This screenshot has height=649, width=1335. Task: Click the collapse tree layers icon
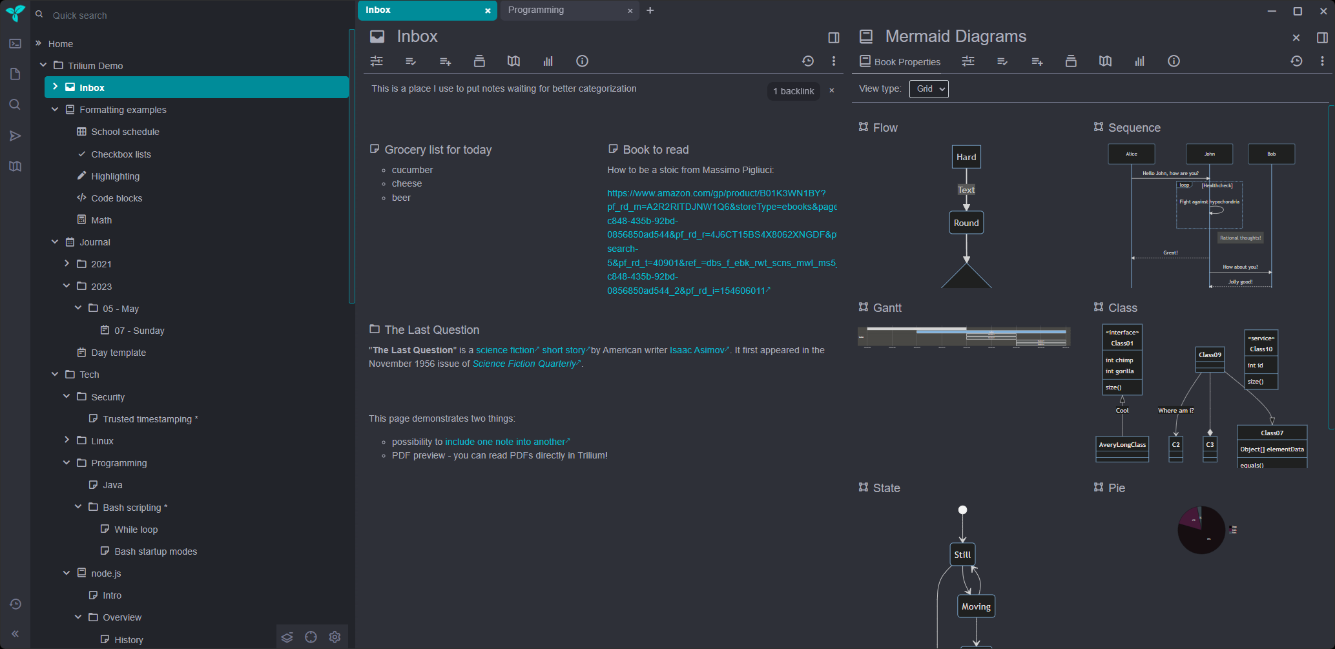click(x=287, y=637)
